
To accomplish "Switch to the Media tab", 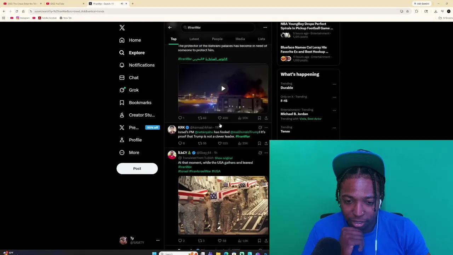I will [240, 39].
